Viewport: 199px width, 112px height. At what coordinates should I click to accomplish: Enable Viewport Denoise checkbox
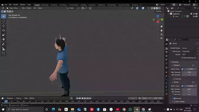[175, 79]
